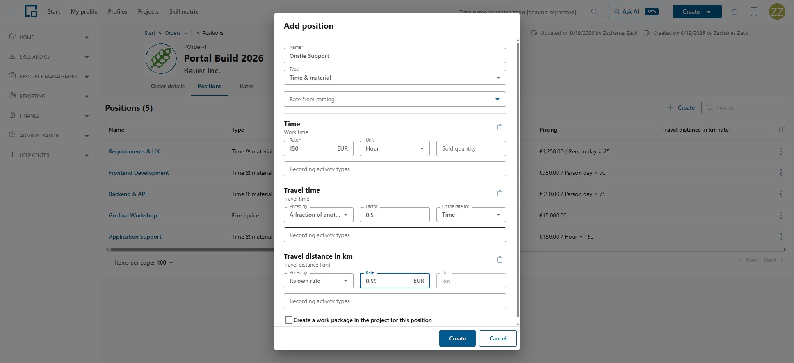The image size is (794, 363).
Task: Click the Finance document icon
Action: click(12, 115)
